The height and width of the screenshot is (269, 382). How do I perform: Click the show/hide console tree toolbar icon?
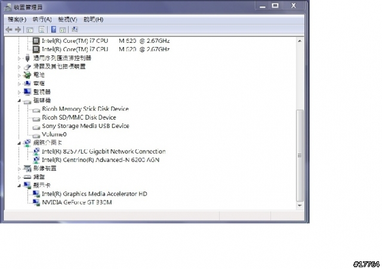[x=30, y=30]
